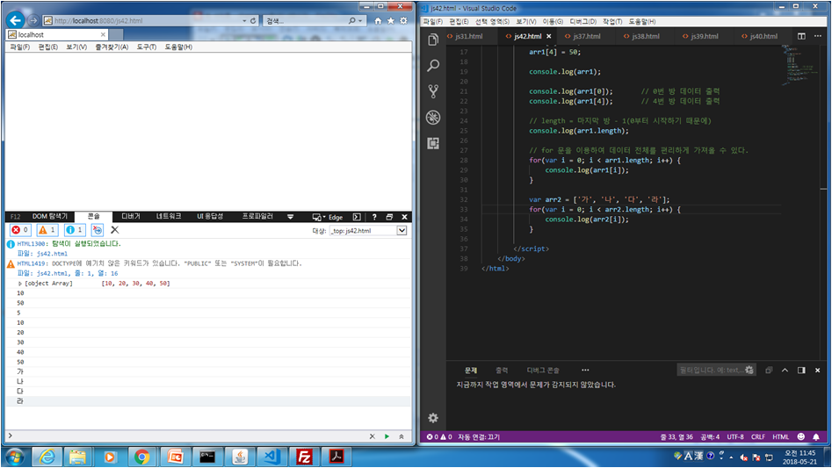
Task: Click the js42.html file link in console
Action: pyautogui.click(x=52, y=254)
